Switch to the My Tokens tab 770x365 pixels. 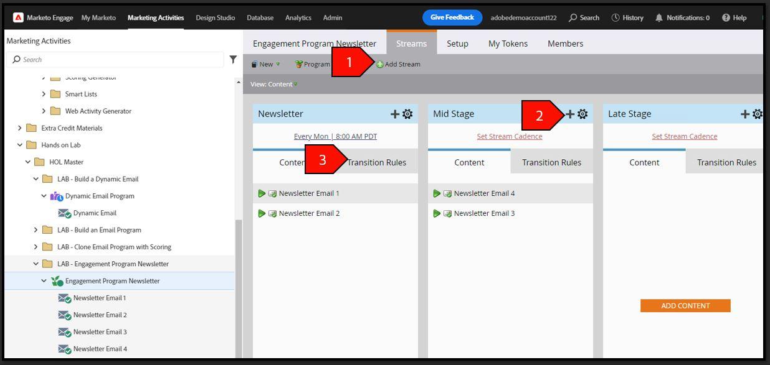click(508, 44)
